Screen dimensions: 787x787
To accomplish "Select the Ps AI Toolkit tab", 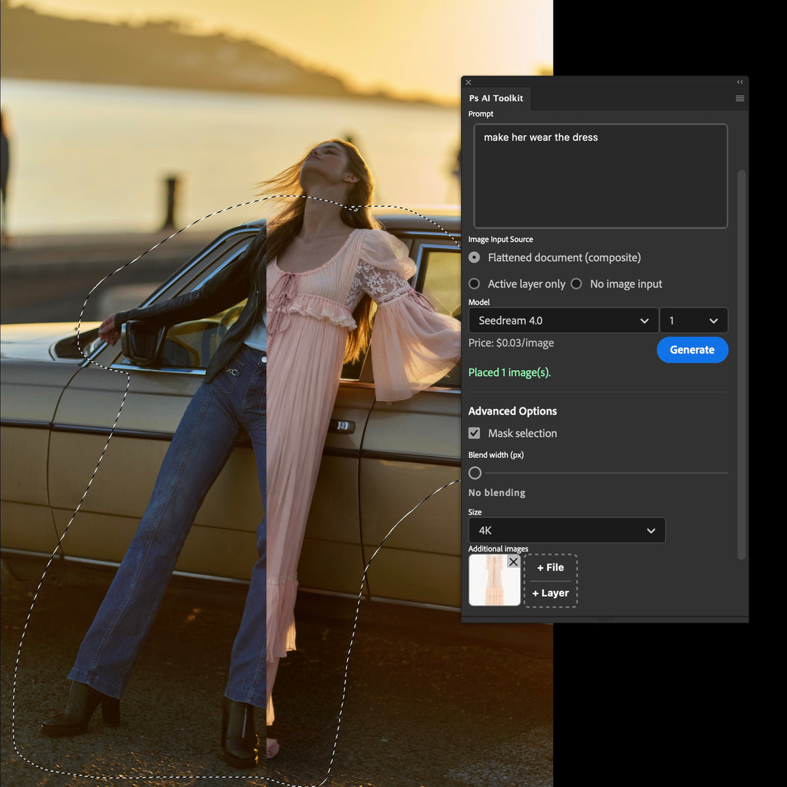I will coord(496,98).
